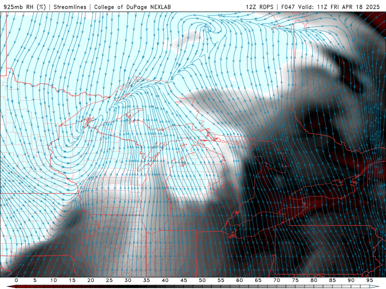Click the '5' colorbar scale label

click(35, 280)
